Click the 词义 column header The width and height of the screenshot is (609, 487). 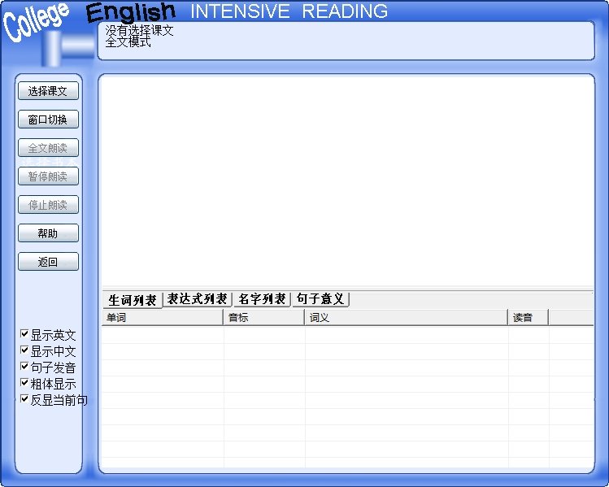[406, 318]
